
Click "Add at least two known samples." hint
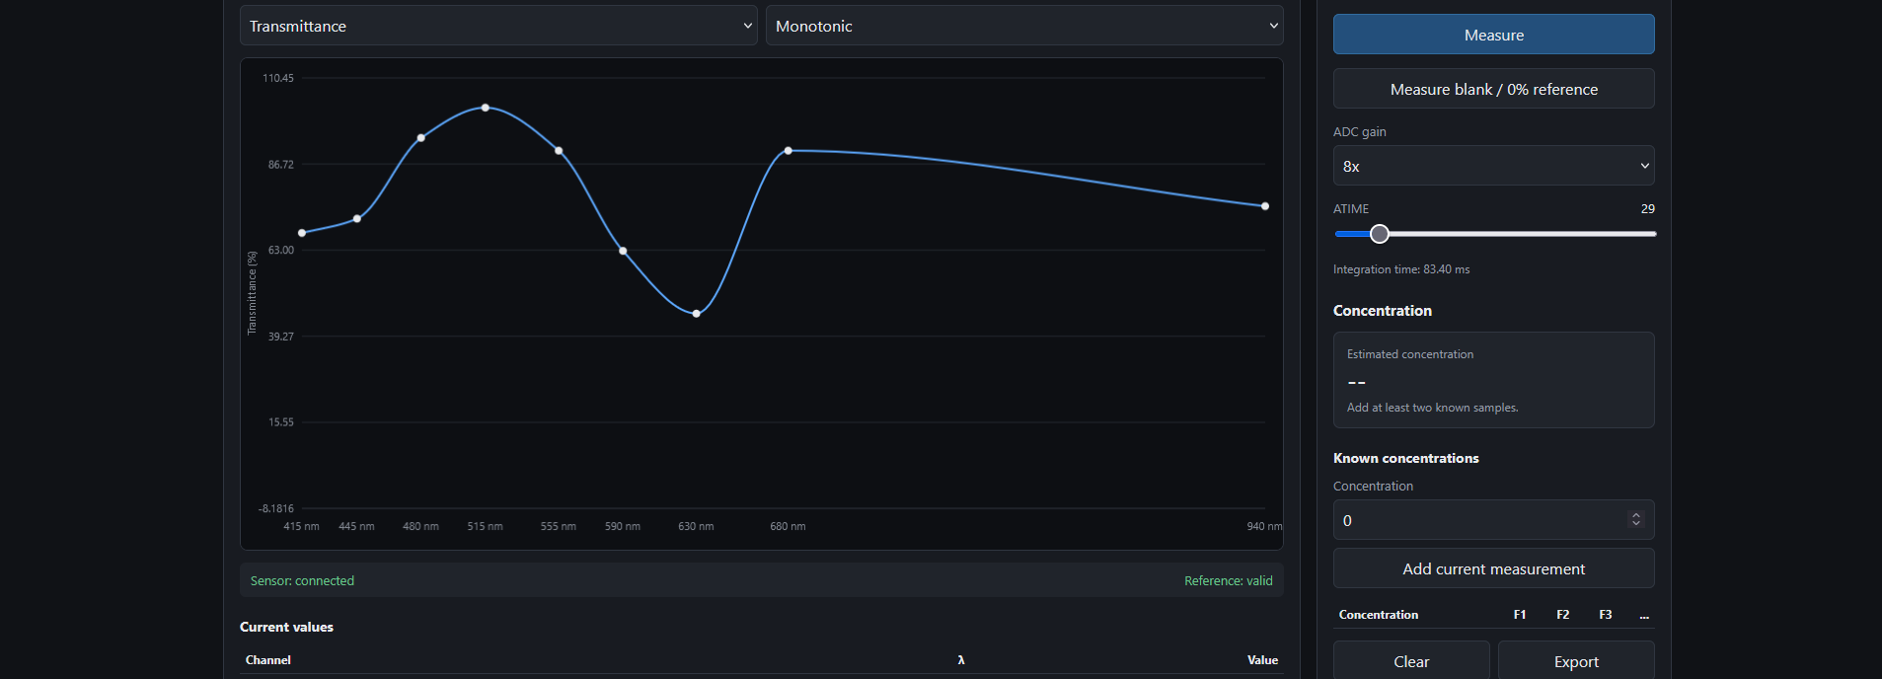pyautogui.click(x=1433, y=408)
